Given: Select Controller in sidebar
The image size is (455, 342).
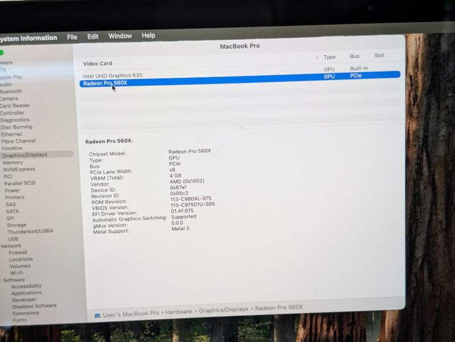Looking at the screenshot, I should click(12, 113).
